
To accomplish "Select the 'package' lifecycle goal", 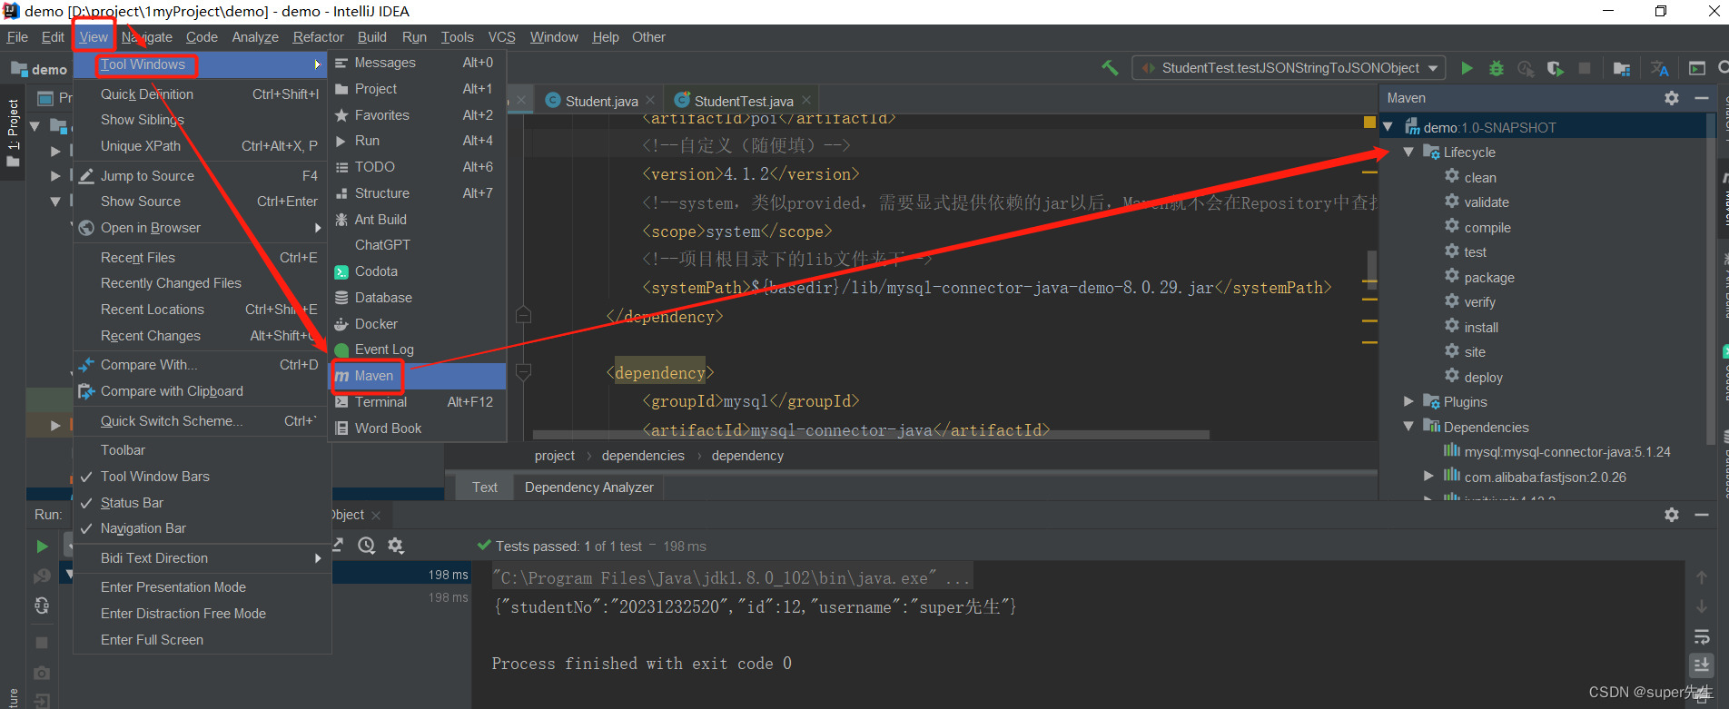I will pos(1488,278).
